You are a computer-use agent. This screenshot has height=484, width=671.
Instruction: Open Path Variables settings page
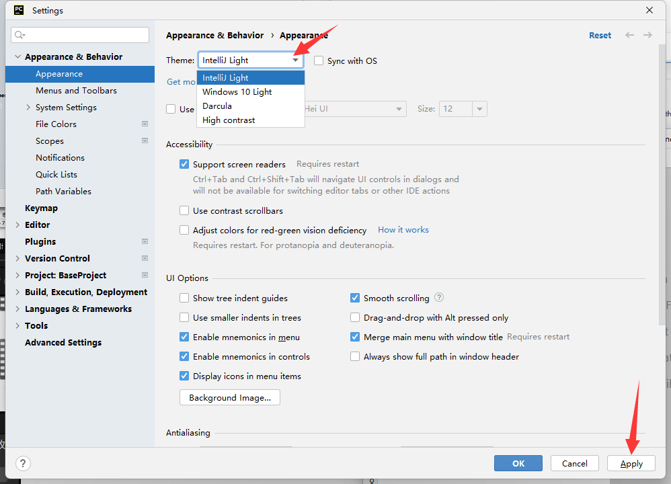click(63, 192)
